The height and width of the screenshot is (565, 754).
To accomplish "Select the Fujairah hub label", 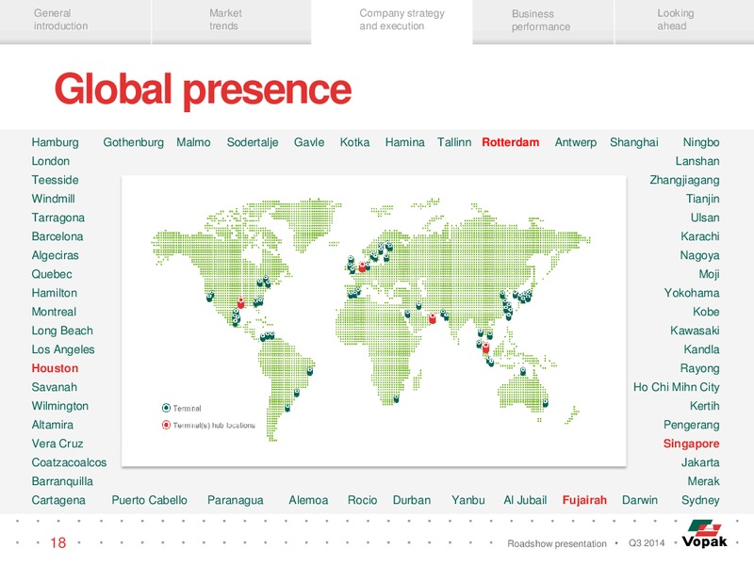I will coord(584,500).
